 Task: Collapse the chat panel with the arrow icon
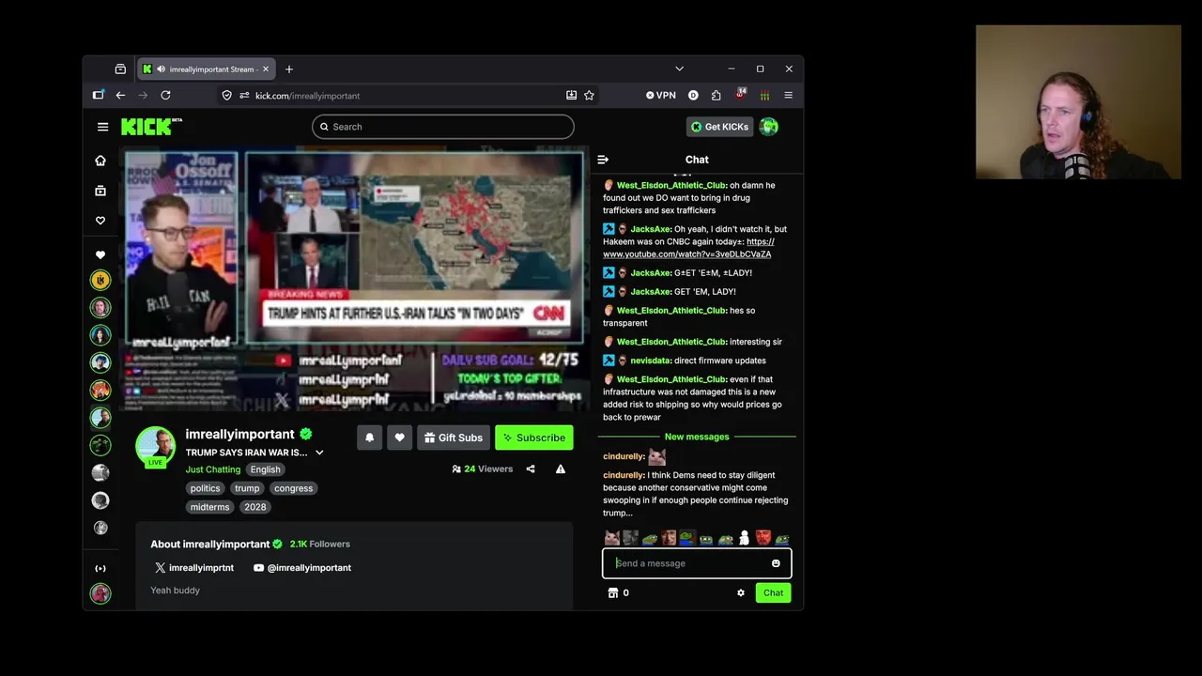(603, 160)
